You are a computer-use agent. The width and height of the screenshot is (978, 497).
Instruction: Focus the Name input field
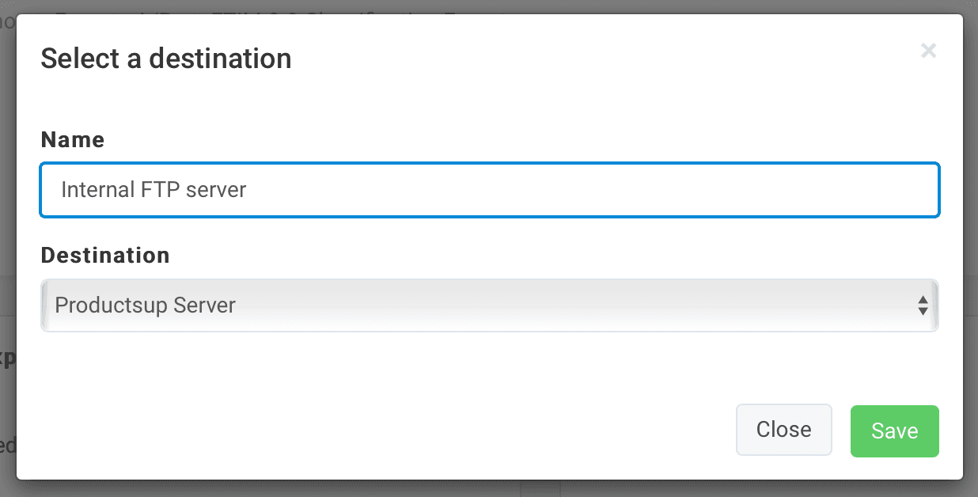489,190
